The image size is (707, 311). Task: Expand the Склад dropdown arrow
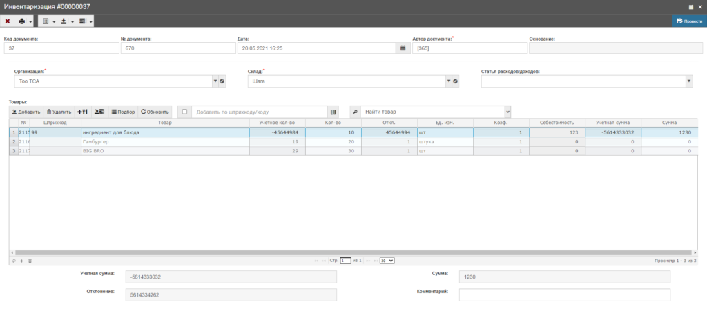pyautogui.click(x=448, y=81)
